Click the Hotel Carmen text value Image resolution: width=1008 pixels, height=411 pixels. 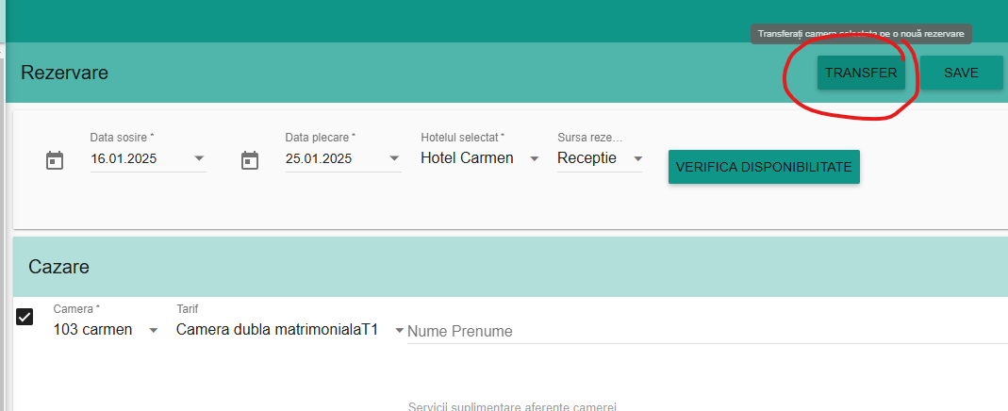point(467,158)
